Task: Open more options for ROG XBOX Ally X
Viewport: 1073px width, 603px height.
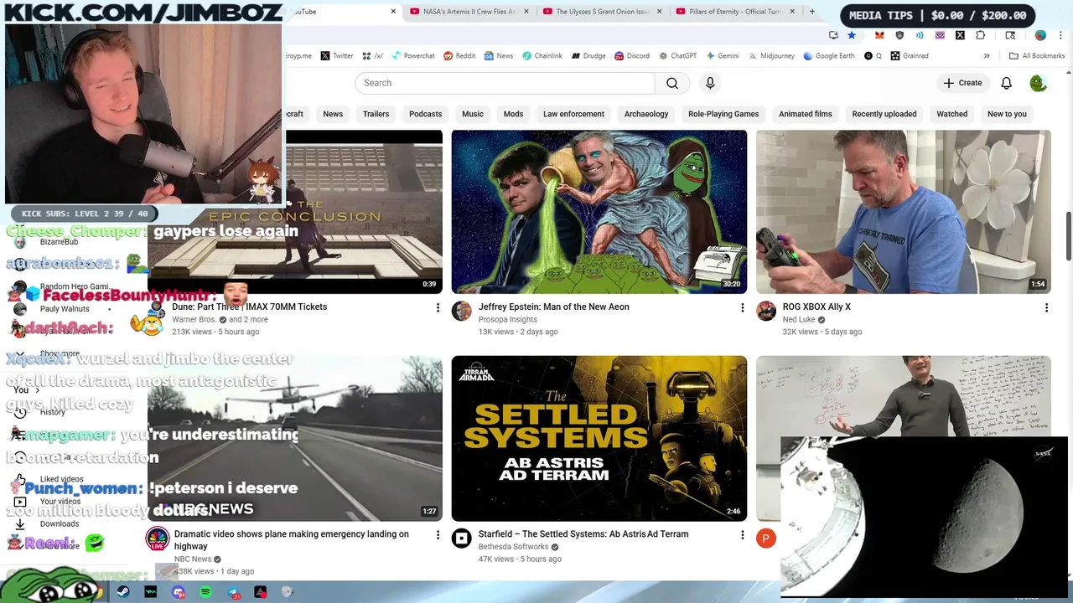Action: pos(1046,308)
